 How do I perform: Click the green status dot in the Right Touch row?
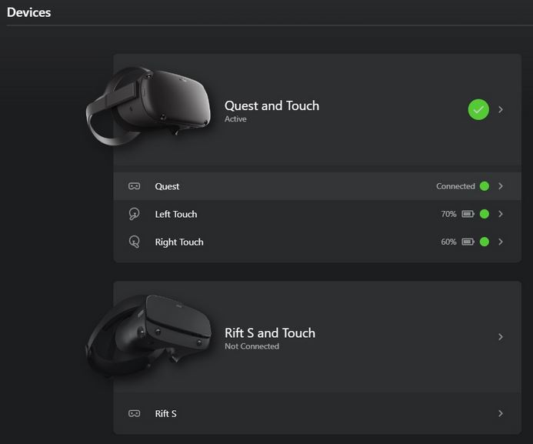coord(485,242)
